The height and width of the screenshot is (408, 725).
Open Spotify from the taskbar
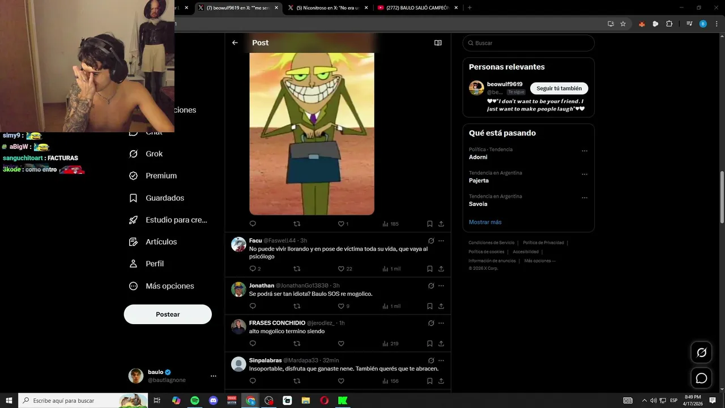[195, 401]
